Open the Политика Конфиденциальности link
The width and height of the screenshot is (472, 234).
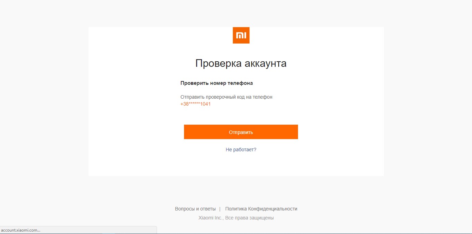click(x=261, y=209)
